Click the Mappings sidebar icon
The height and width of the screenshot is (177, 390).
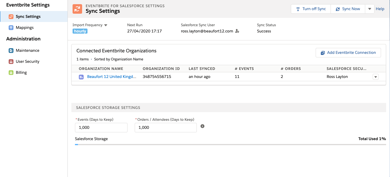pyautogui.click(x=11, y=28)
